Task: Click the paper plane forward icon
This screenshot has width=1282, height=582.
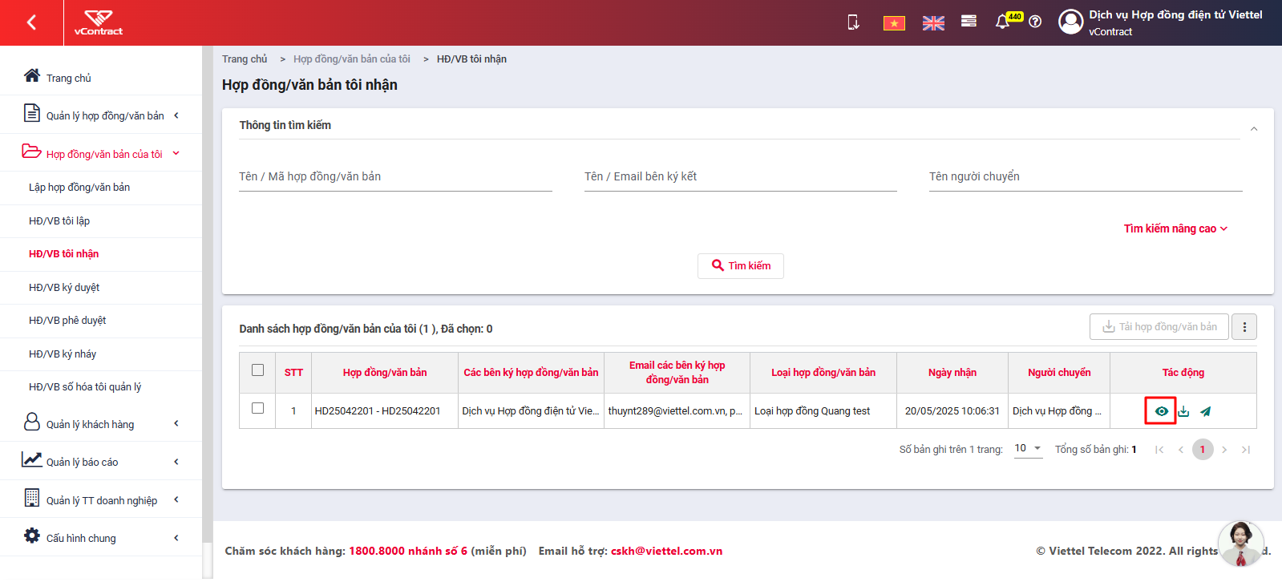Action: pyautogui.click(x=1205, y=411)
